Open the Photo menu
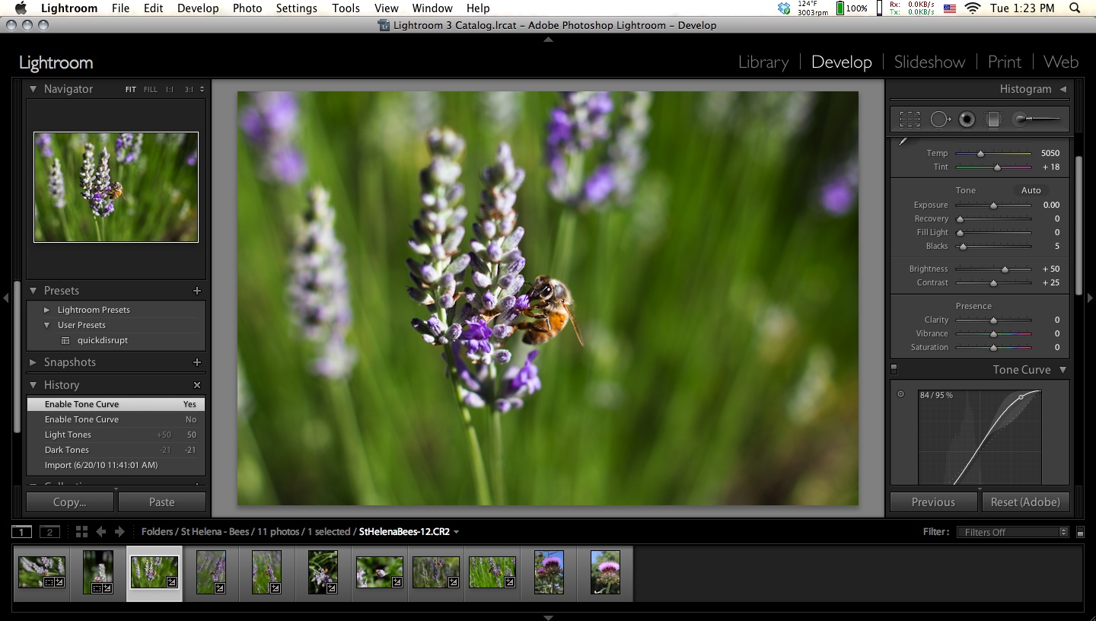This screenshot has height=621, width=1096. (x=247, y=8)
